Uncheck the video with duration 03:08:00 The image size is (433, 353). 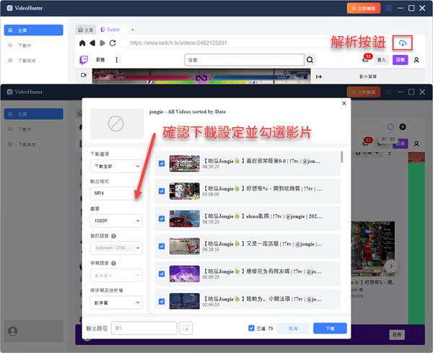tap(162, 191)
